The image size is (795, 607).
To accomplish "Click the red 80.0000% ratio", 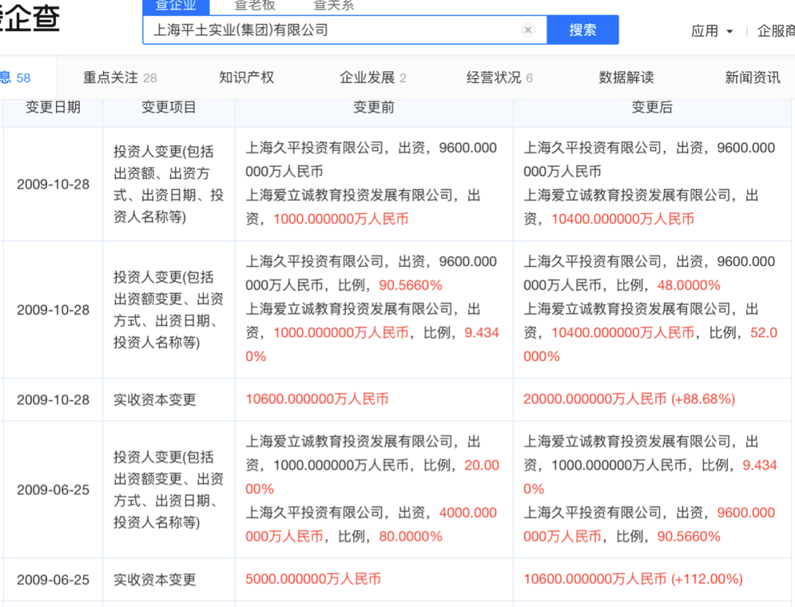I will point(411,536).
